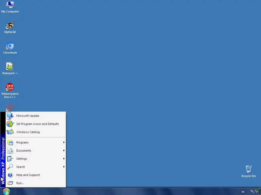Select the Recycle Bin icon

point(249,171)
